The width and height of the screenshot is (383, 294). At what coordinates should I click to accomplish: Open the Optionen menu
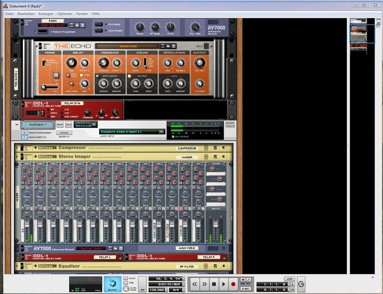pyautogui.click(x=64, y=13)
